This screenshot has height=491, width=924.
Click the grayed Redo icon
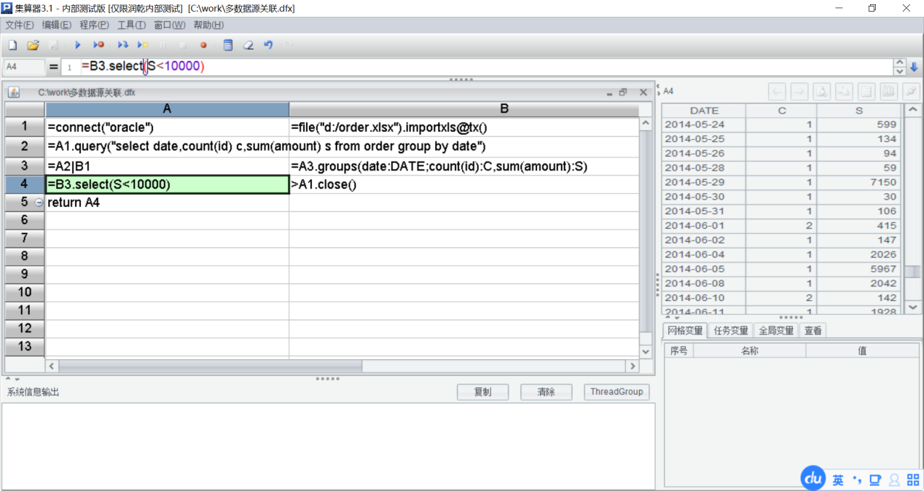289,45
